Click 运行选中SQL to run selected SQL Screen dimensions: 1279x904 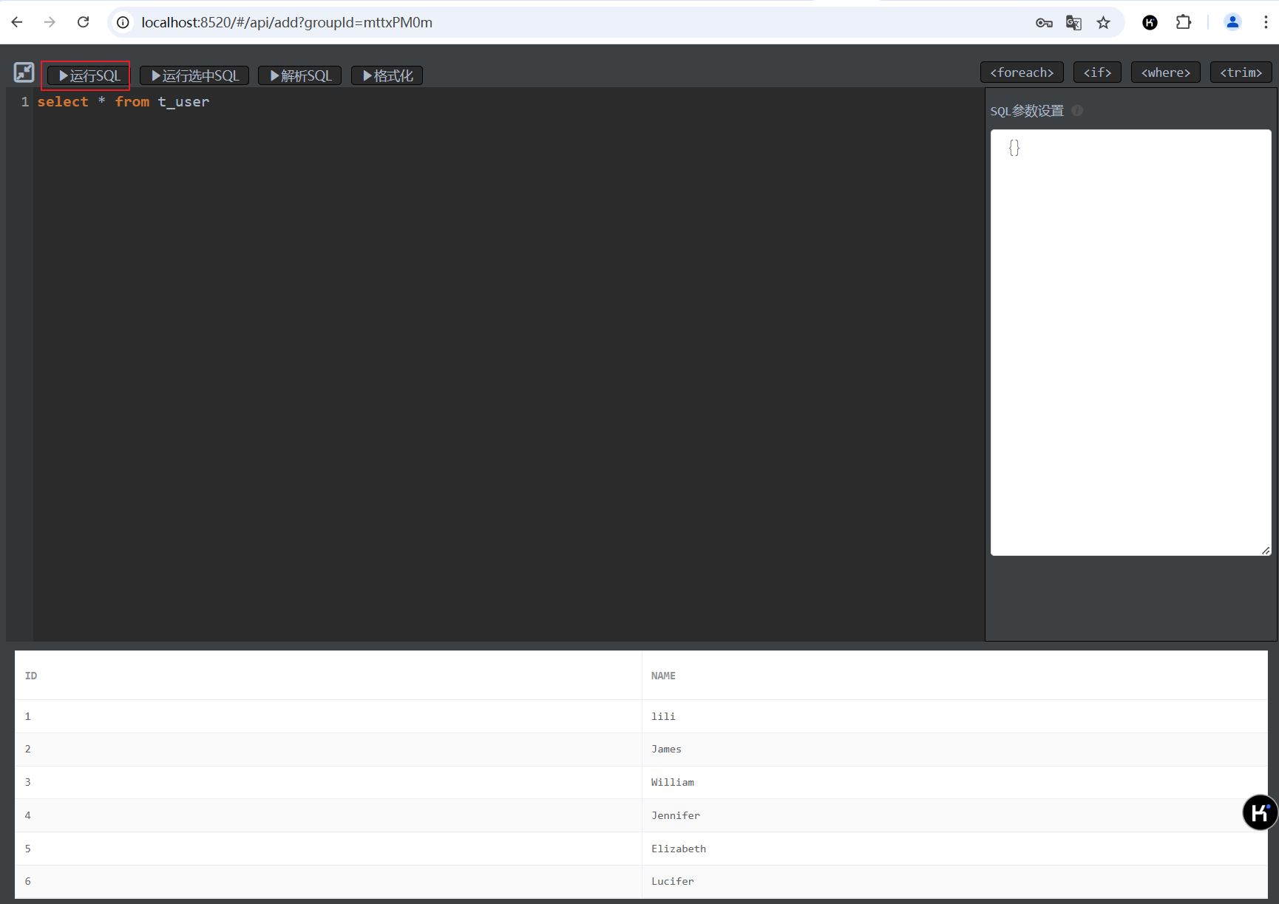click(194, 75)
